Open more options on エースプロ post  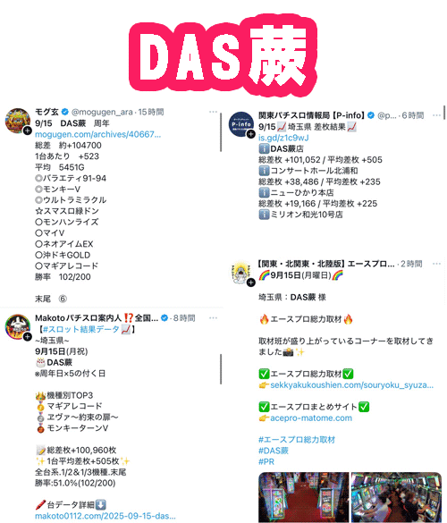(x=436, y=264)
